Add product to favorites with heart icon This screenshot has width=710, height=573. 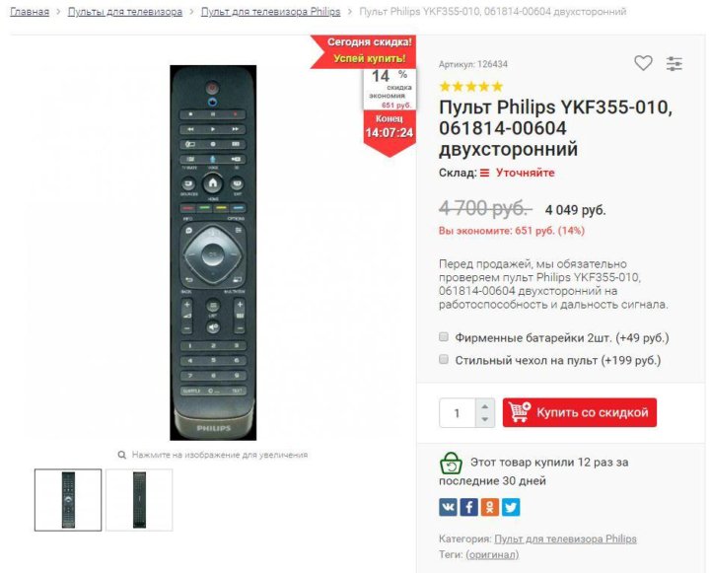click(643, 63)
